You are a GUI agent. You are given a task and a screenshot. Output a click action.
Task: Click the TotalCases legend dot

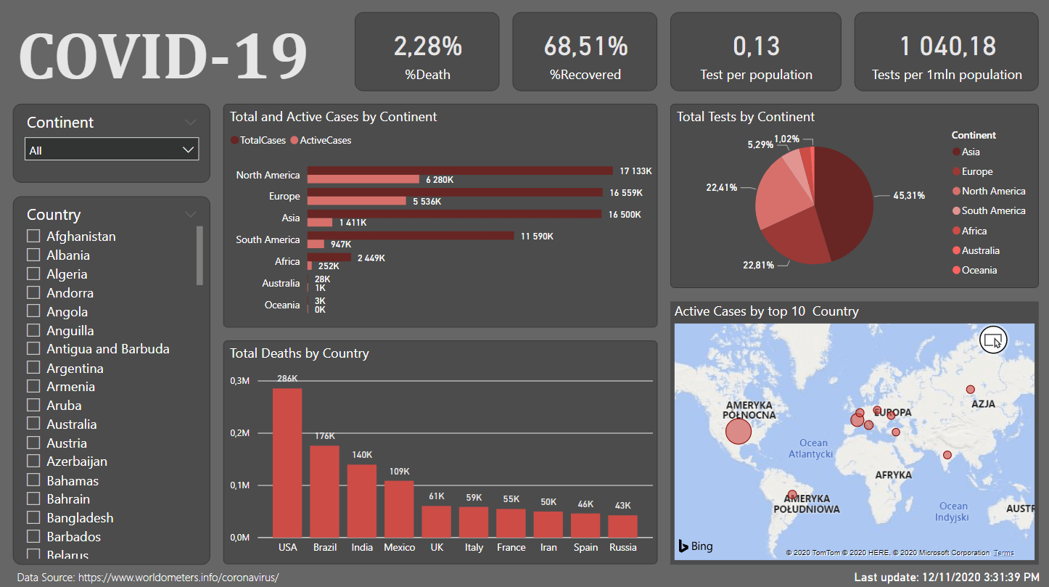pos(235,141)
